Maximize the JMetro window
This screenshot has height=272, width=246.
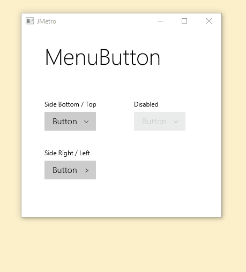coord(184,21)
